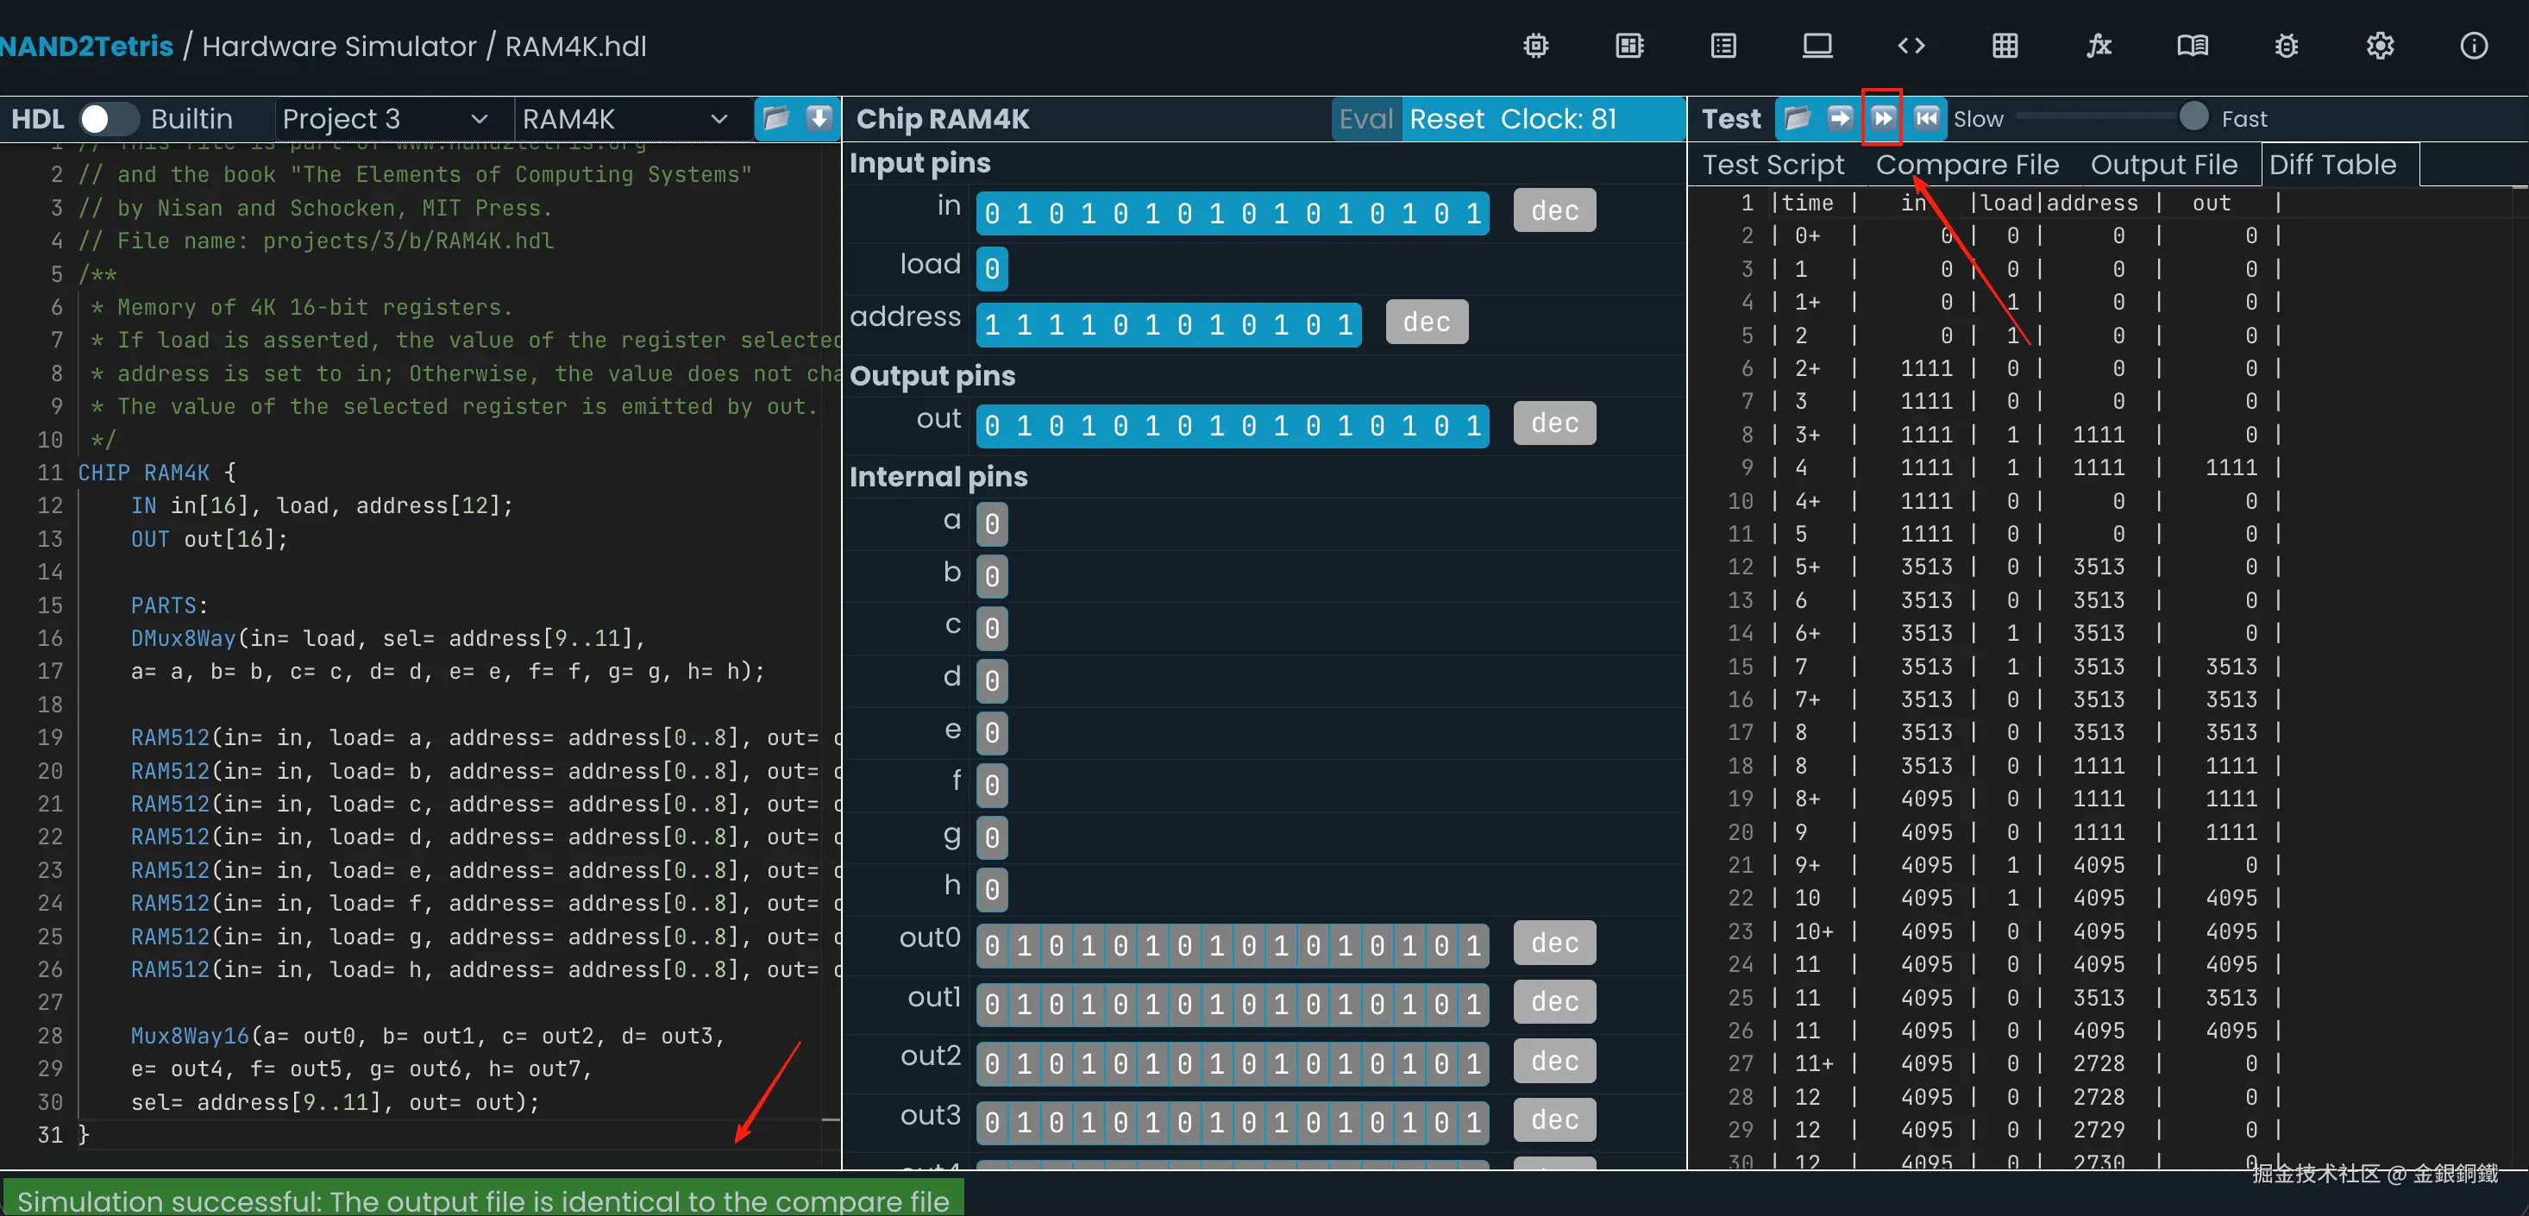Screen dimensions: 2529x1216
Task: Reset the test script with rewind button
Action: [1926, 119]
